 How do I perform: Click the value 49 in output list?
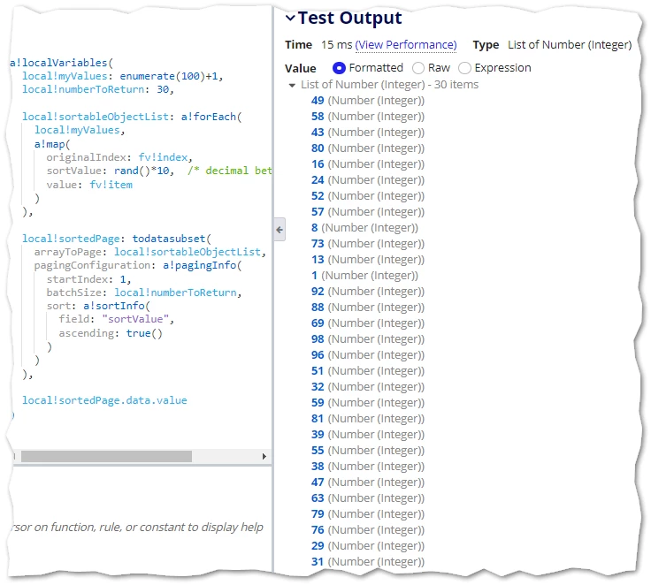[318, 101]
